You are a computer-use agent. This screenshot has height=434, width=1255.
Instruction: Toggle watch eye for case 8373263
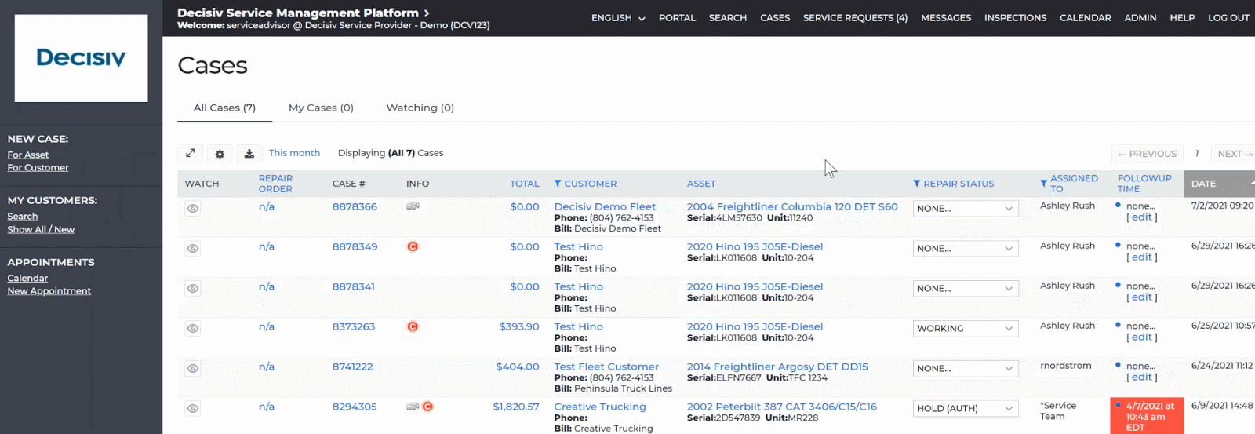point(193,329)
